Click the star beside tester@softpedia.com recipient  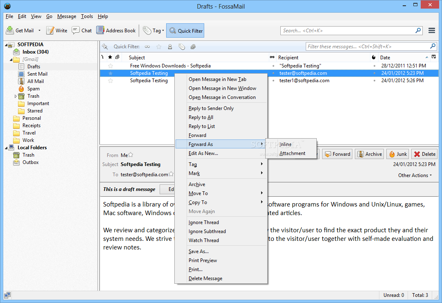pyautogui.click(x=171, y=174)
